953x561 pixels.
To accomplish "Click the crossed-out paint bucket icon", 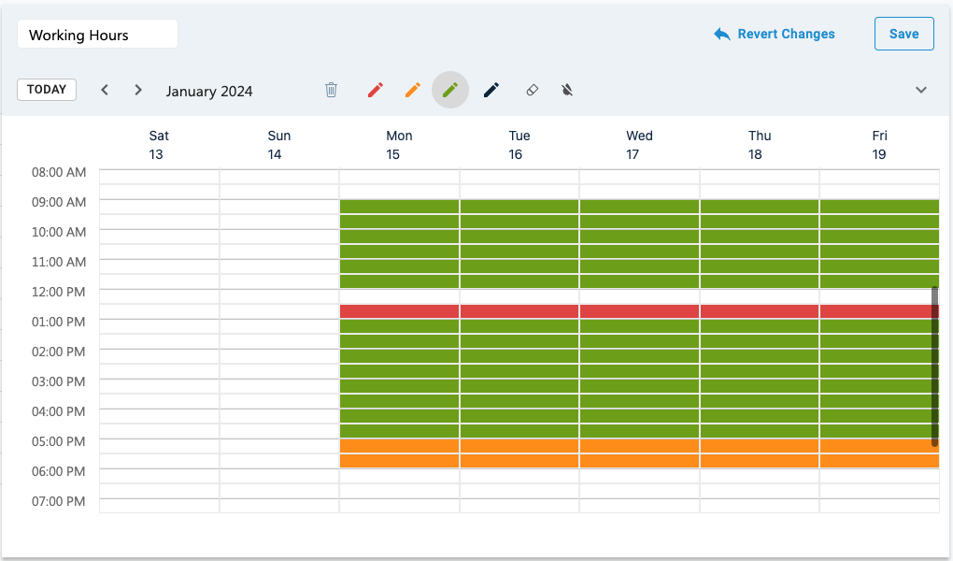I will [x=567, y=90].
